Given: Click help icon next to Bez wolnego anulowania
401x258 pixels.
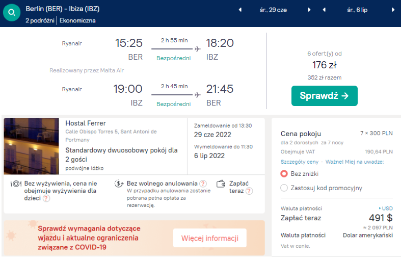Looking at the screenshot, I should pos(203,184).
